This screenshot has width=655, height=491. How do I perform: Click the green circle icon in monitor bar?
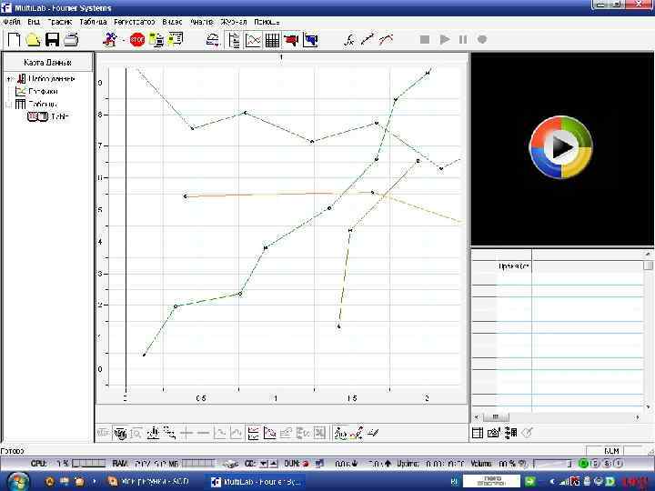coord(583,464)
